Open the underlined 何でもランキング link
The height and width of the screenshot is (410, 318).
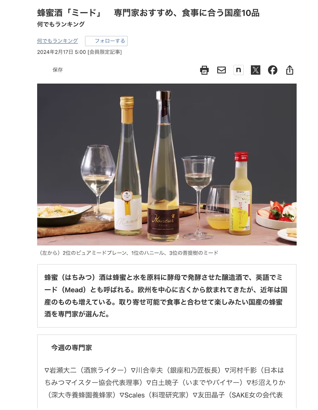point(58,41)
